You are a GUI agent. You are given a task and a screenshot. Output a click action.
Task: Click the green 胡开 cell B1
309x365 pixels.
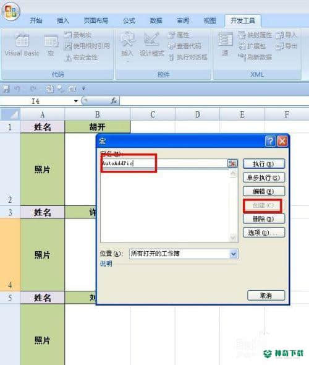[x=98, y=127]
